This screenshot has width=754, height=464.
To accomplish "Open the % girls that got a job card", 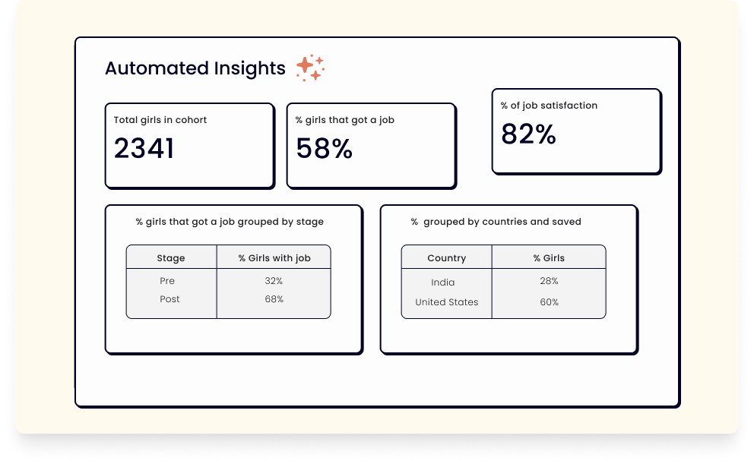I will (x=371, y=146).
